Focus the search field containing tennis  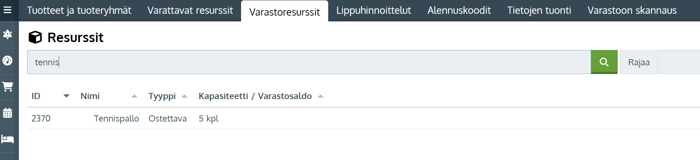[x=309, y=62]
